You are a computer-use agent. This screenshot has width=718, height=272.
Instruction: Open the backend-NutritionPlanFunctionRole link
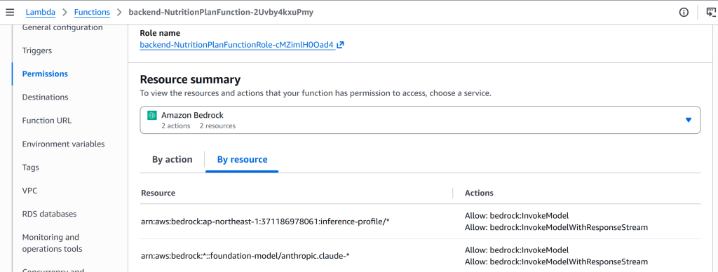[237, 46]
